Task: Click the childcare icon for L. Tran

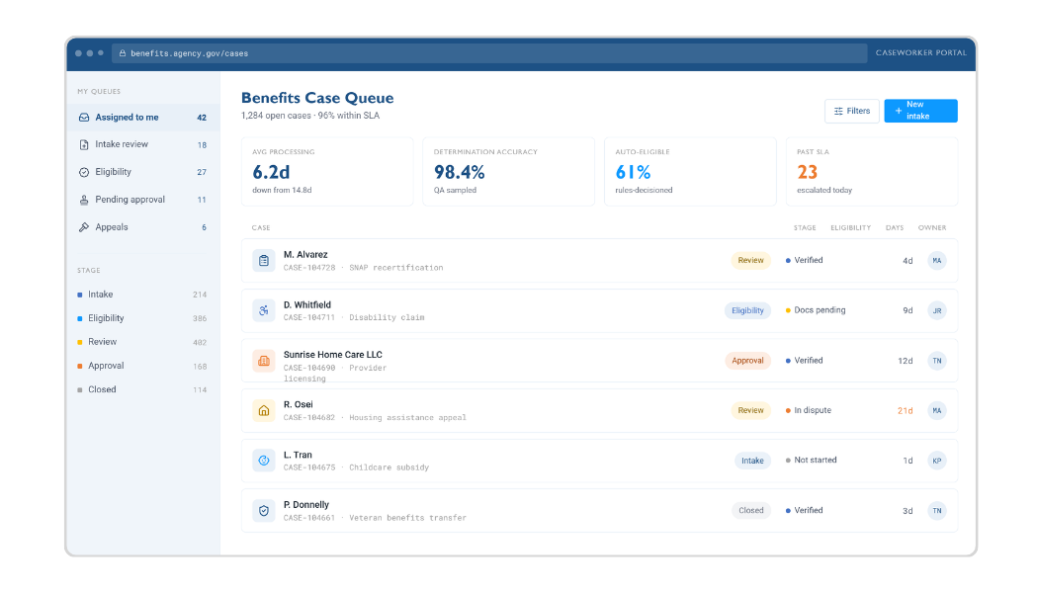Action: coord(264,461)
